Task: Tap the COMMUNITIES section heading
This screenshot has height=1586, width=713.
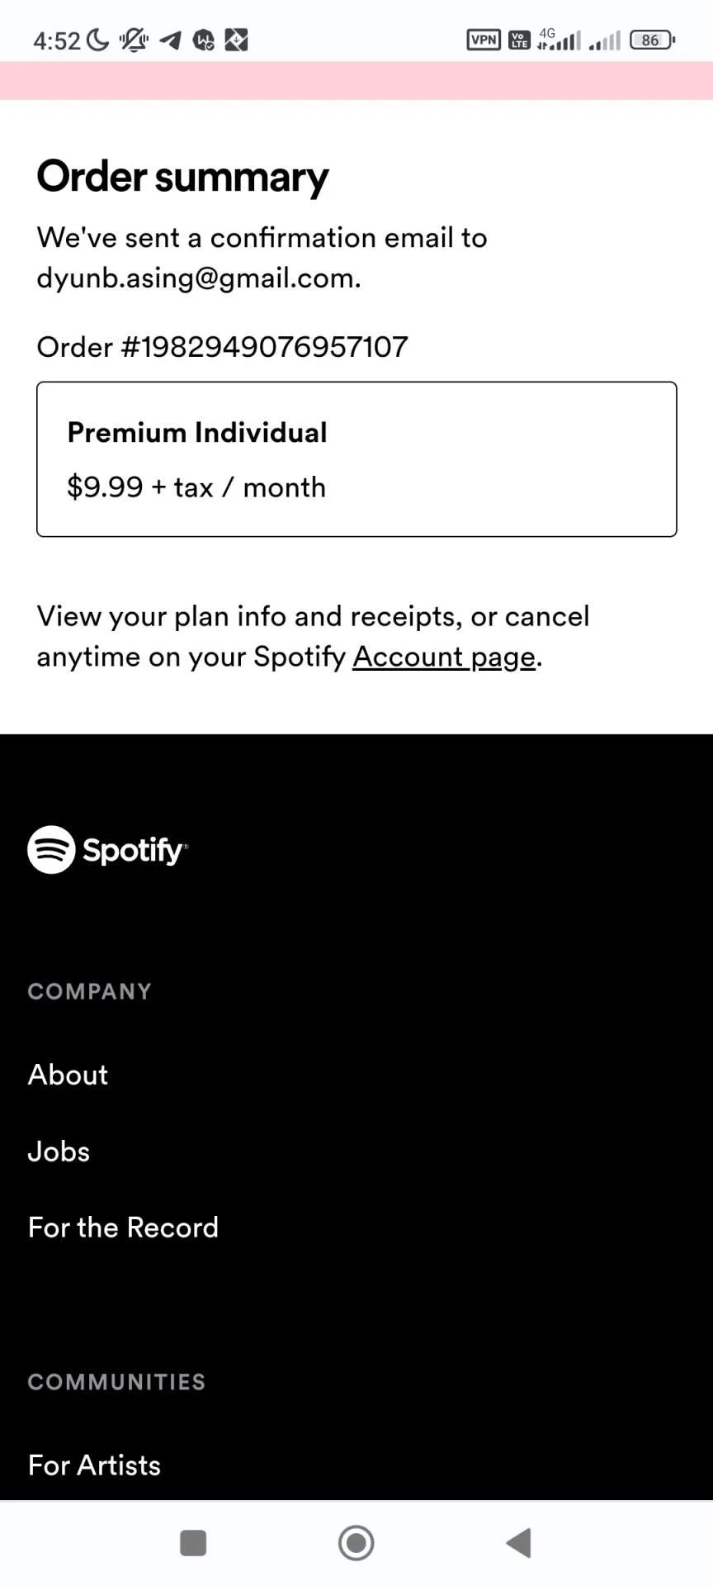Action: 116,1382
